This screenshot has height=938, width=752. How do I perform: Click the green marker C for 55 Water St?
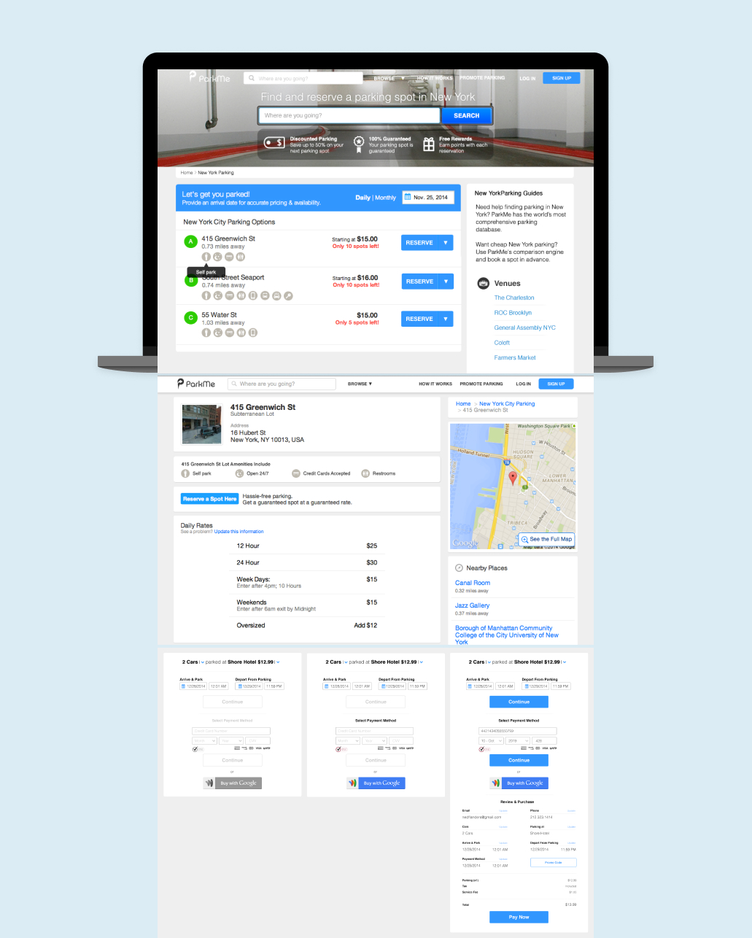[x=190, y=318]
